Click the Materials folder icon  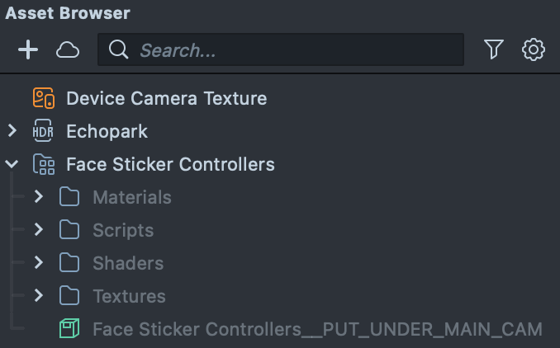coord(69,197)
